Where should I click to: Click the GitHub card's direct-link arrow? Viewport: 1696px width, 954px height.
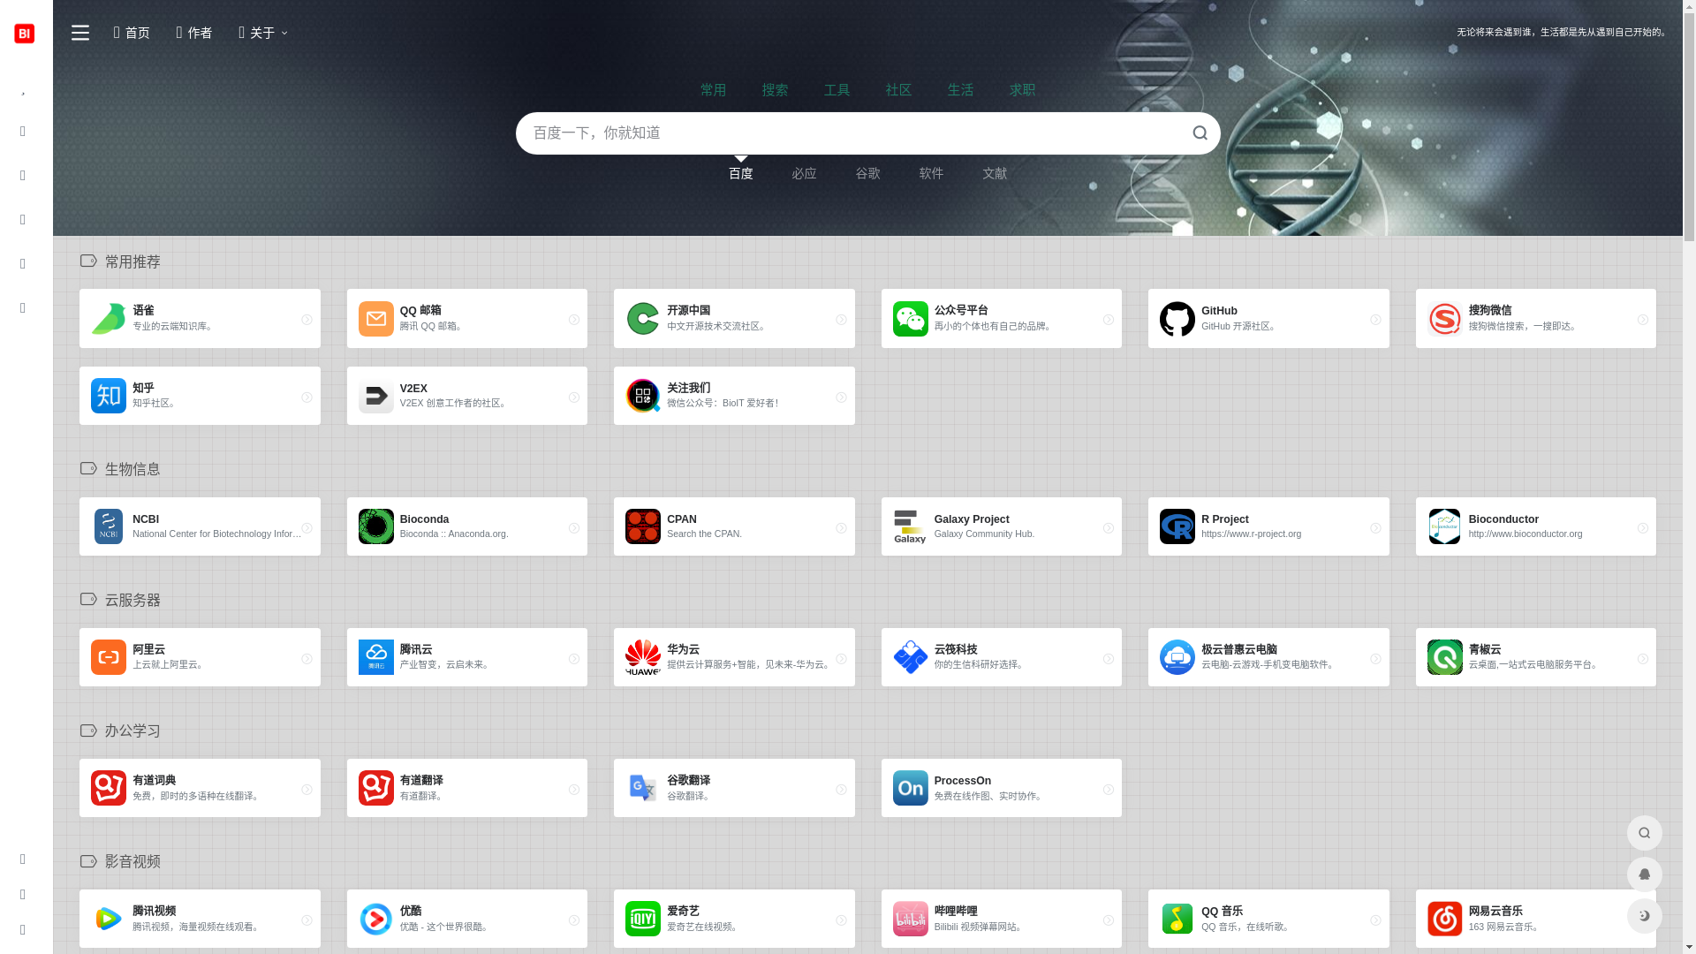1375,320
